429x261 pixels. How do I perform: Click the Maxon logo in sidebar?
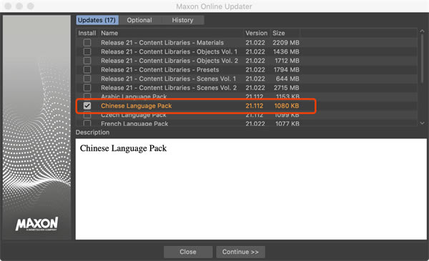coord(37,224)
